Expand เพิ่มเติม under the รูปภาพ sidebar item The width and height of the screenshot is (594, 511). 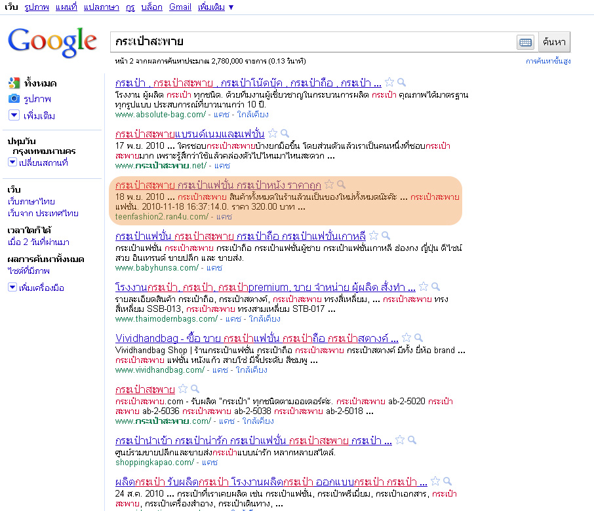(14, 115)
